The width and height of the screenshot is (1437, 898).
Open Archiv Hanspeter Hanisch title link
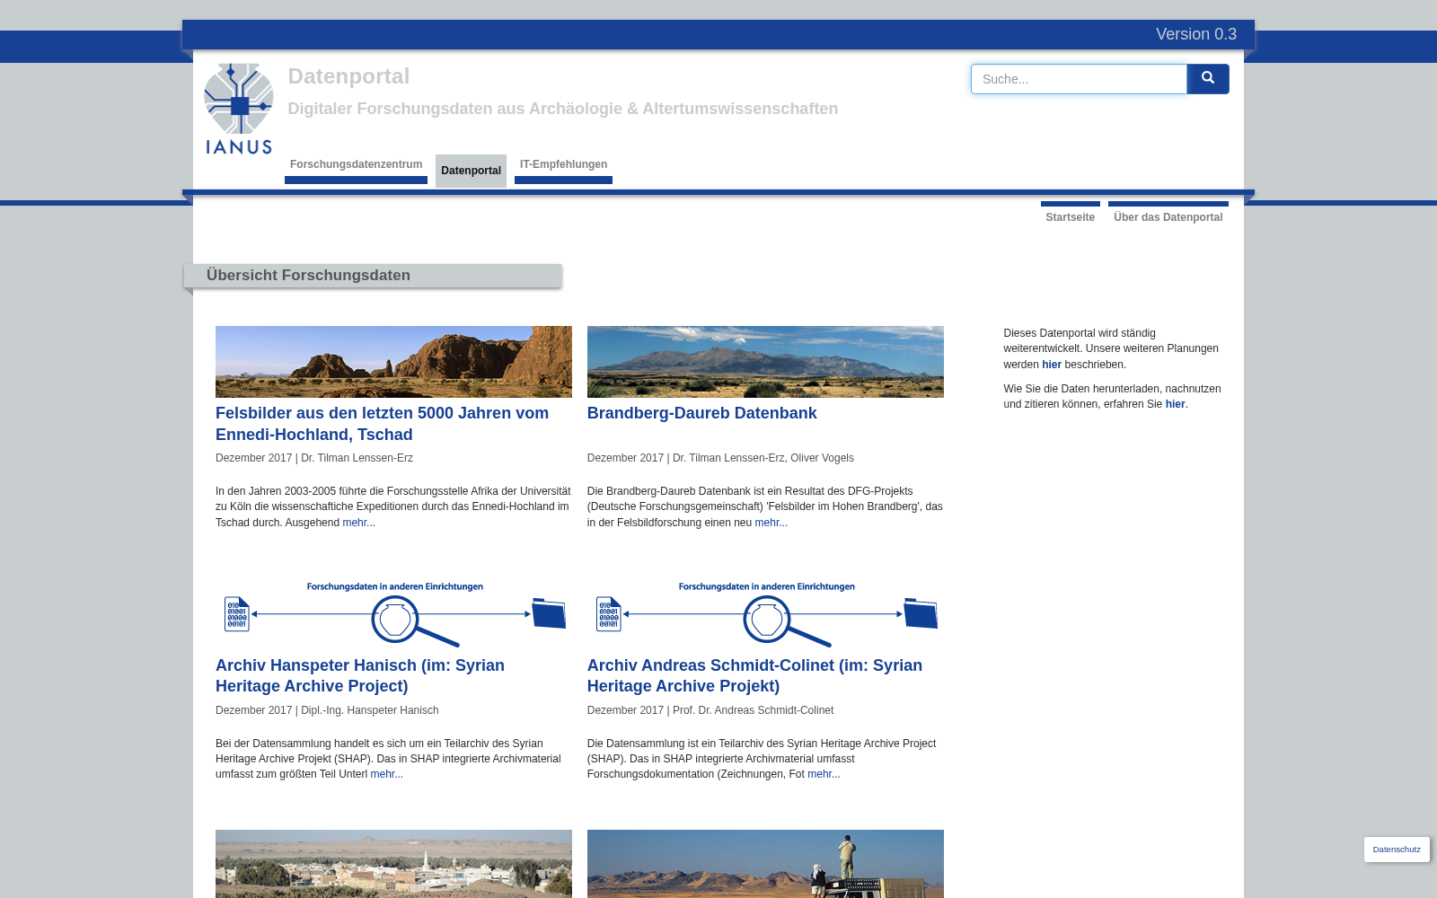[x=360, y=675]
